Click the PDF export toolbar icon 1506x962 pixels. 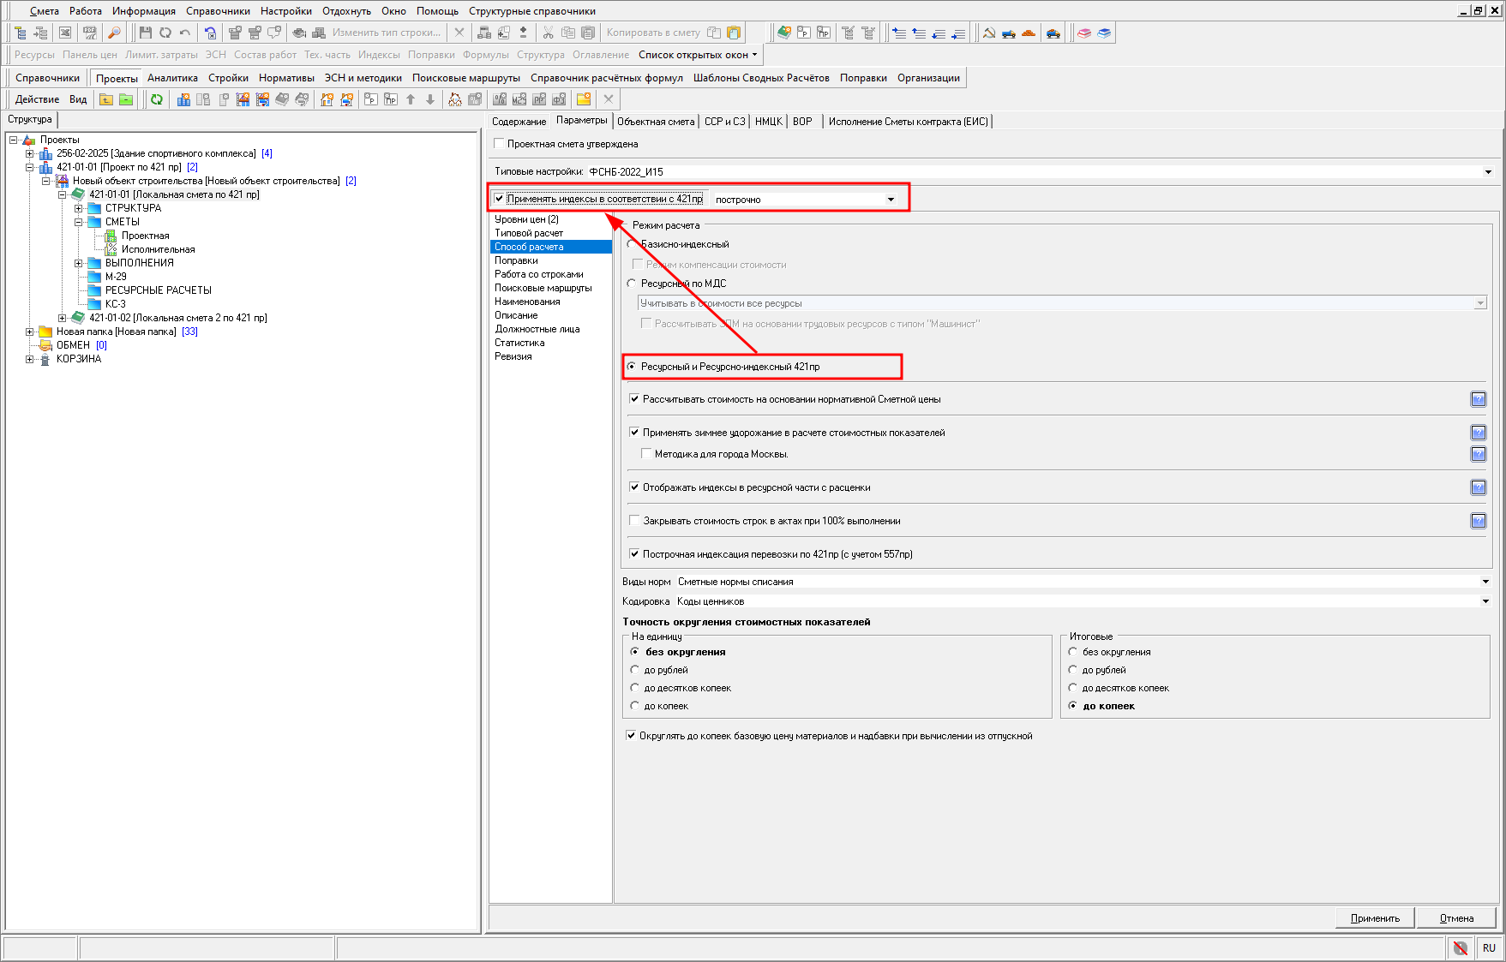pyautogui.click(x=89, y=33)
